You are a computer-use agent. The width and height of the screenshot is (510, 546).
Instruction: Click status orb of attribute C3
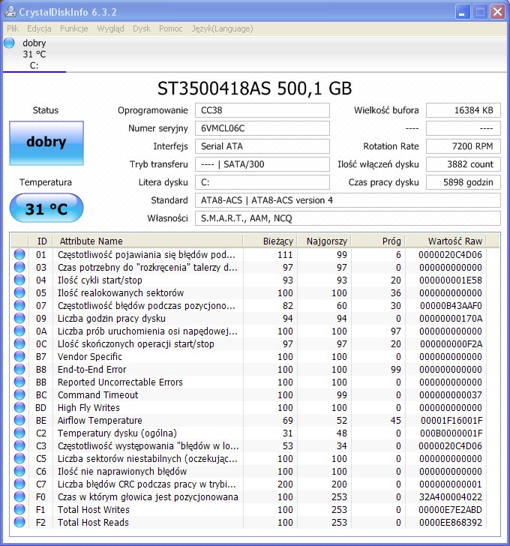19,445
